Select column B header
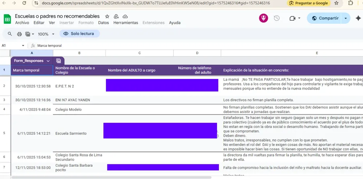 click(x=79, y=53)
